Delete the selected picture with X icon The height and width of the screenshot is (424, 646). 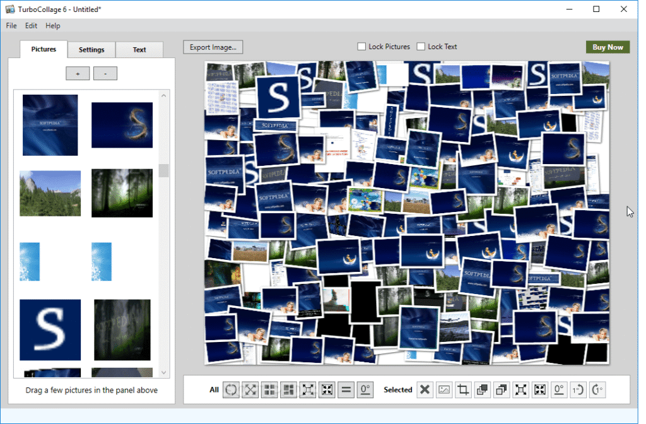[x=425, y=390]
